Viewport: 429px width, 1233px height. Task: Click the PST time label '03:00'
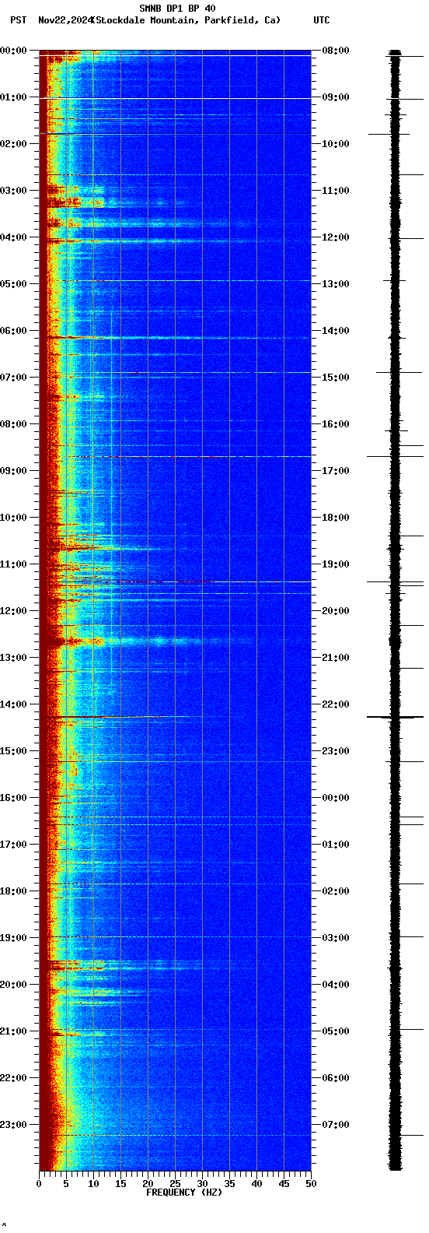point(13,191)
